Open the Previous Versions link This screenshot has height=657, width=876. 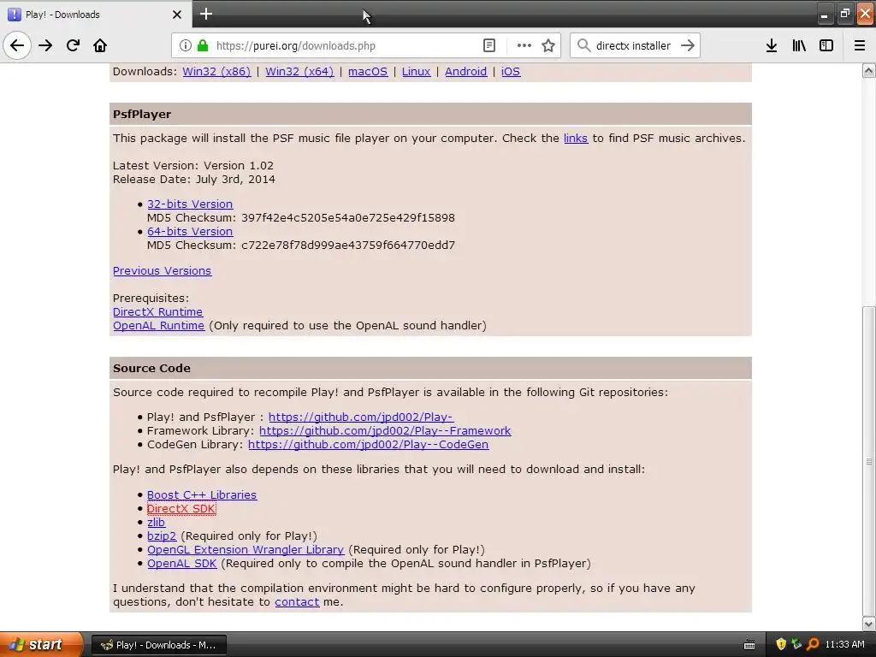[162, 271]
